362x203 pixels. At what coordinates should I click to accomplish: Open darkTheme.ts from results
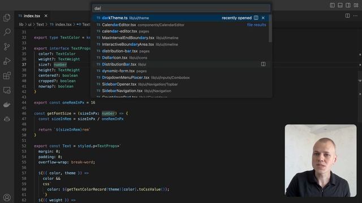point(180,17)
